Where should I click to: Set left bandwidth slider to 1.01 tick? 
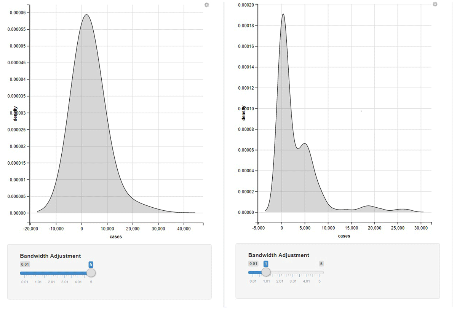[x=38, y=273]
